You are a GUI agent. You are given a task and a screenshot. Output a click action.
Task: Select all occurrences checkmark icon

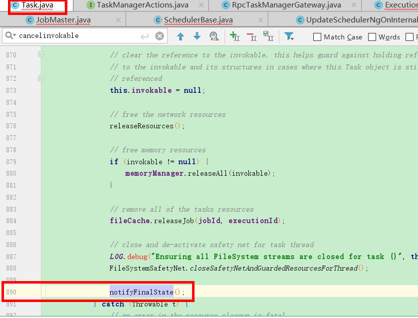[x=268, y=36]
